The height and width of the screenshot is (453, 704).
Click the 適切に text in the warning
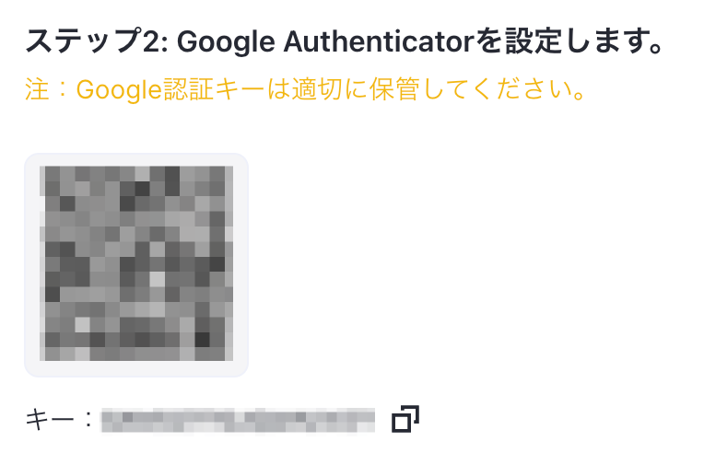pos(330,88)
